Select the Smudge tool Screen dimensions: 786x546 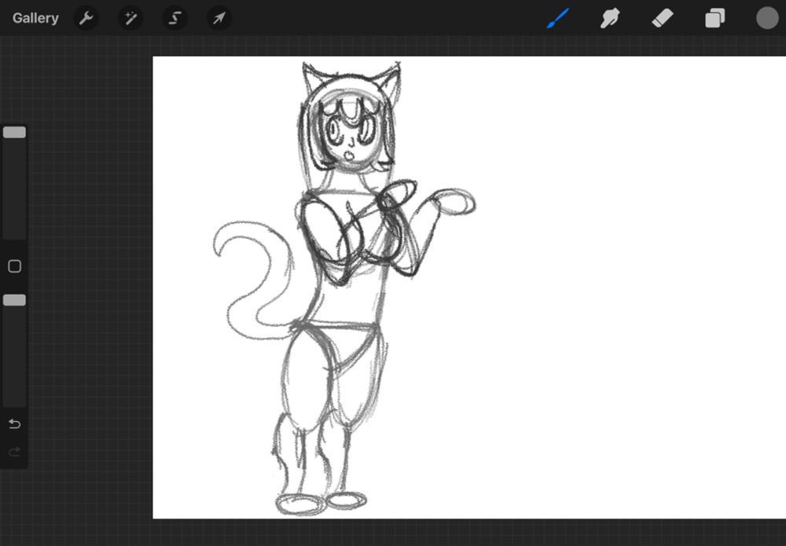610,19
